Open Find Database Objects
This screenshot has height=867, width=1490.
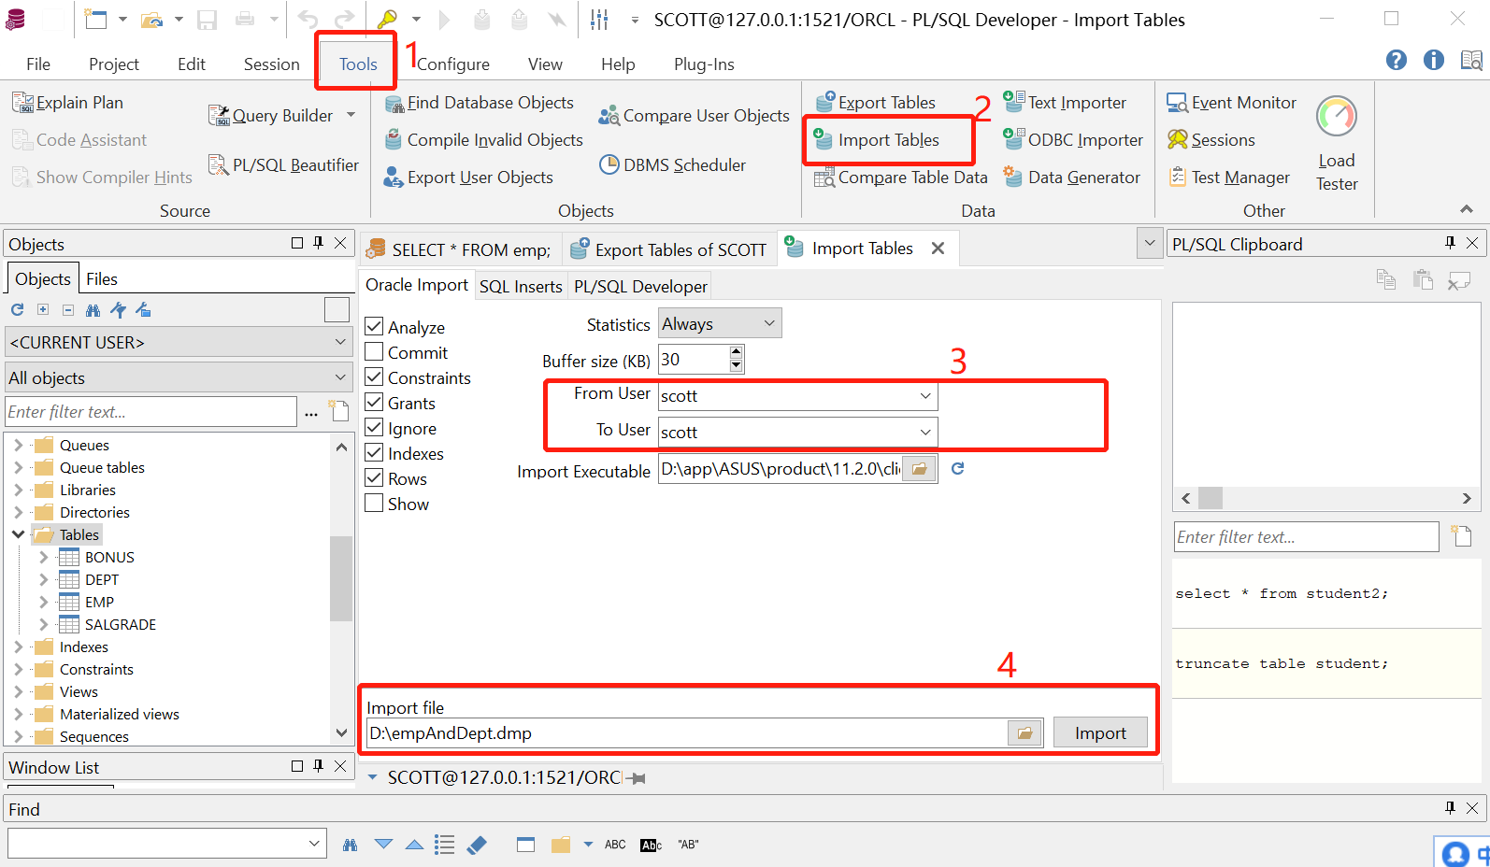click(479, 103)
